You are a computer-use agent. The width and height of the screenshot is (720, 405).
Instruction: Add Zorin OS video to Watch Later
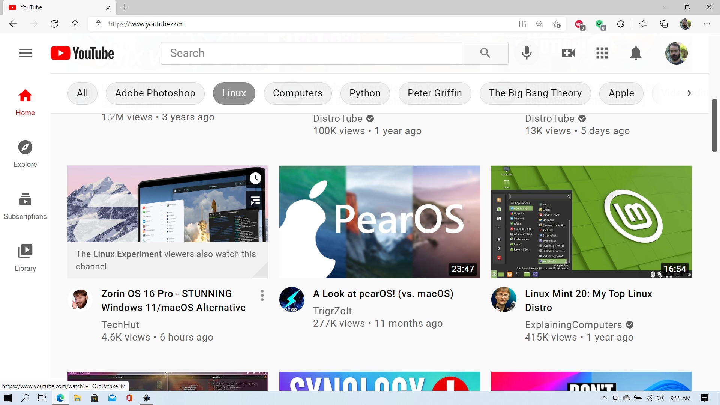(x=255, y=178)
